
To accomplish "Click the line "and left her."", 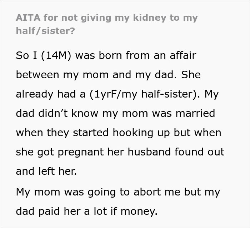I will click(x=46, y=171).
